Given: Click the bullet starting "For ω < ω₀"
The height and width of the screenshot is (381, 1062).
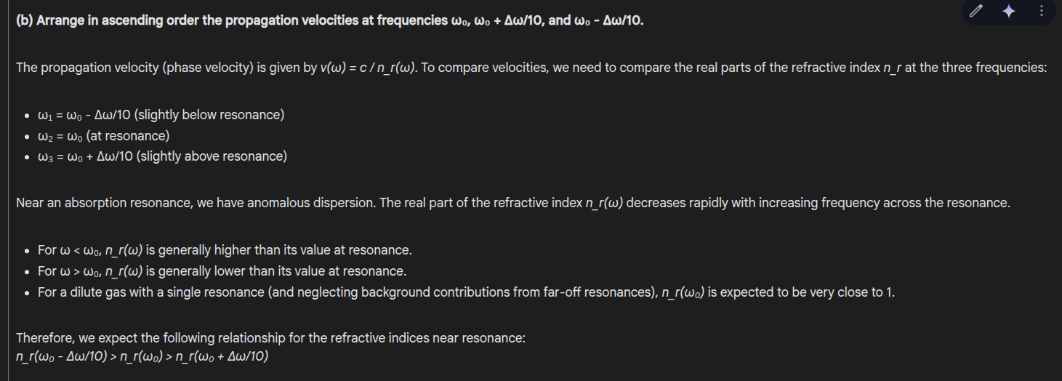Looking at the screenshot, I should click(x=225, y=250).
